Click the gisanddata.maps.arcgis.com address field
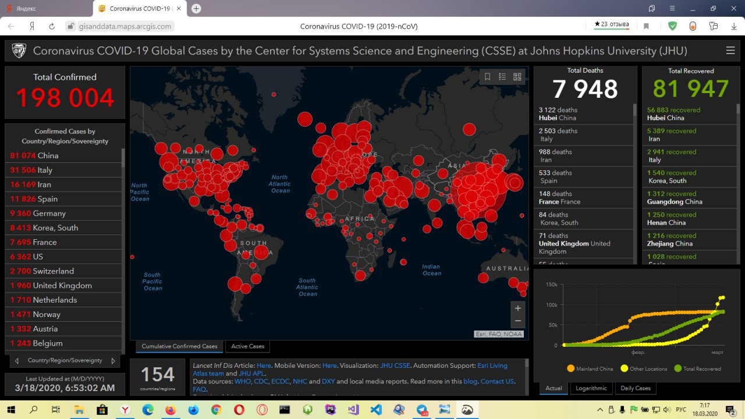The image size is (745, 419). (126, 26)
